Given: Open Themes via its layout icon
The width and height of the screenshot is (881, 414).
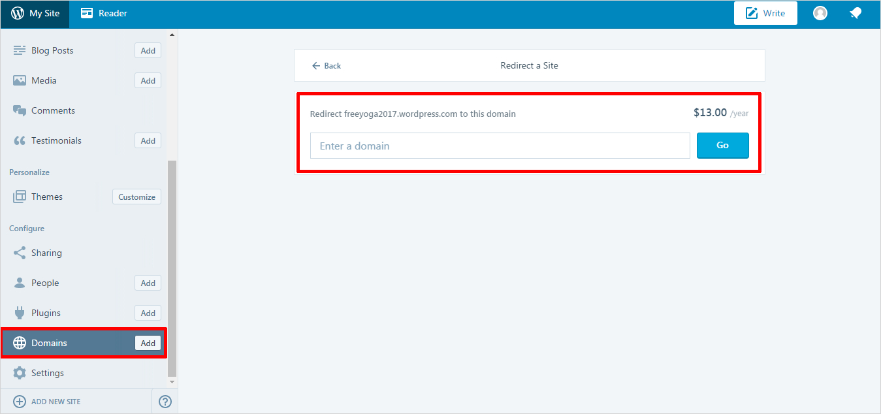Looking at the screenshot, I should pos(20,197).
